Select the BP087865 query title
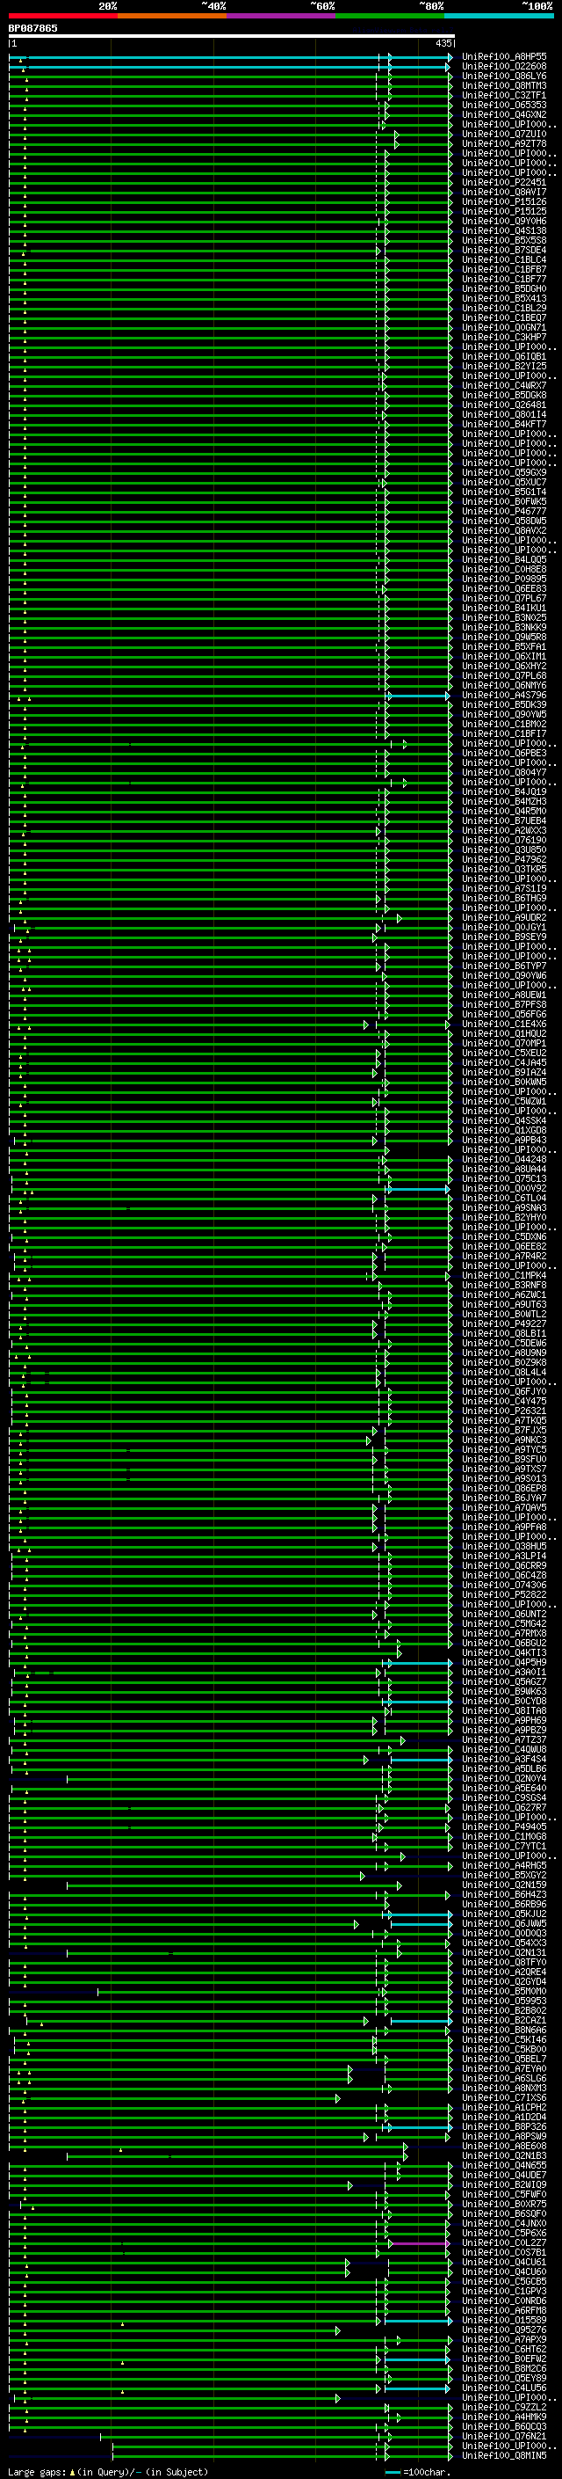The height and width of the screenshot is (2479, 562). pos(32,28)
